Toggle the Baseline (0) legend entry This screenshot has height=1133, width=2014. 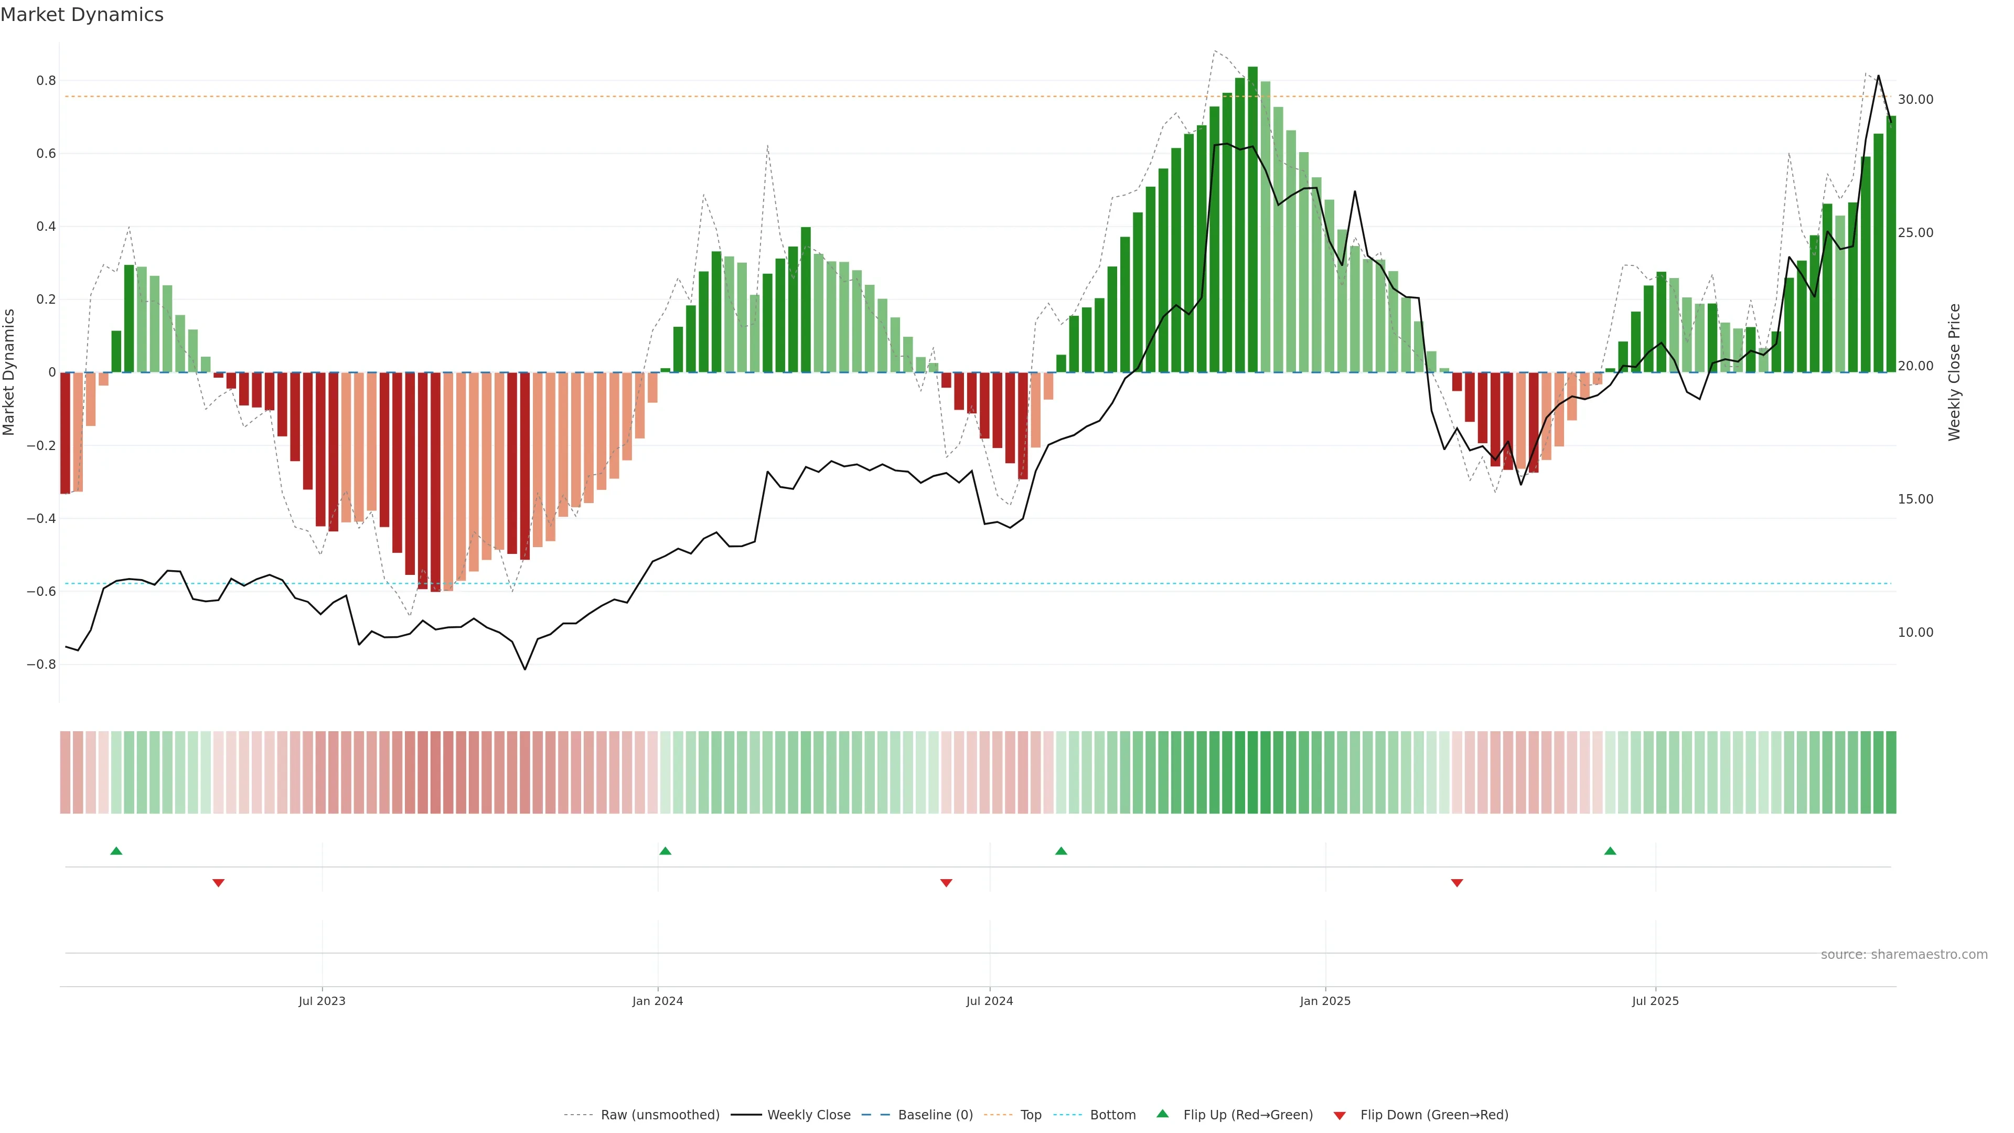[935, 1115]
